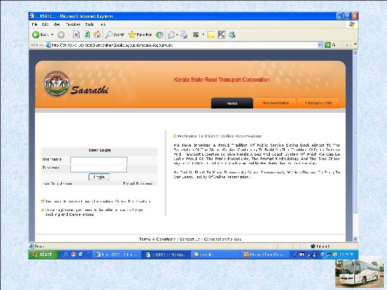Click the Mail envelope icon
This screenshot has height=290, width=387.
pos(171,35)
